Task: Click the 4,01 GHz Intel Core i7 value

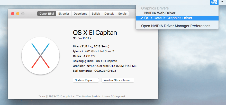Action: [100, 51]
